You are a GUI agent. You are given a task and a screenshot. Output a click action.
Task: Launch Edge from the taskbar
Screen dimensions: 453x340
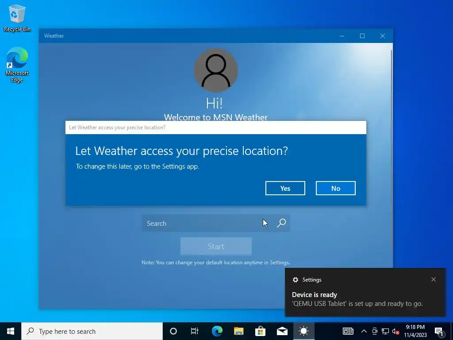pyautogui.click(x=217, y=331)
